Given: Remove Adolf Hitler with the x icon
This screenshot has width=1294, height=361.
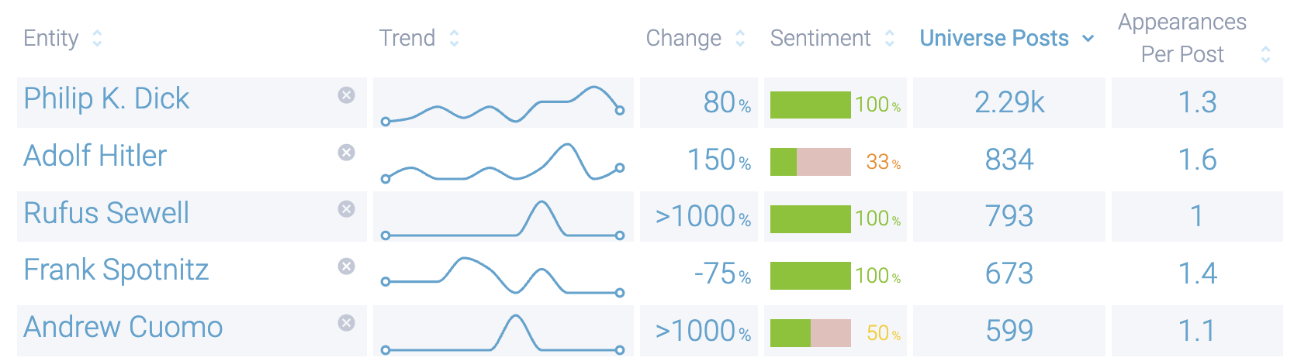Looking at the screenshot, I should [x=347, y=153].
